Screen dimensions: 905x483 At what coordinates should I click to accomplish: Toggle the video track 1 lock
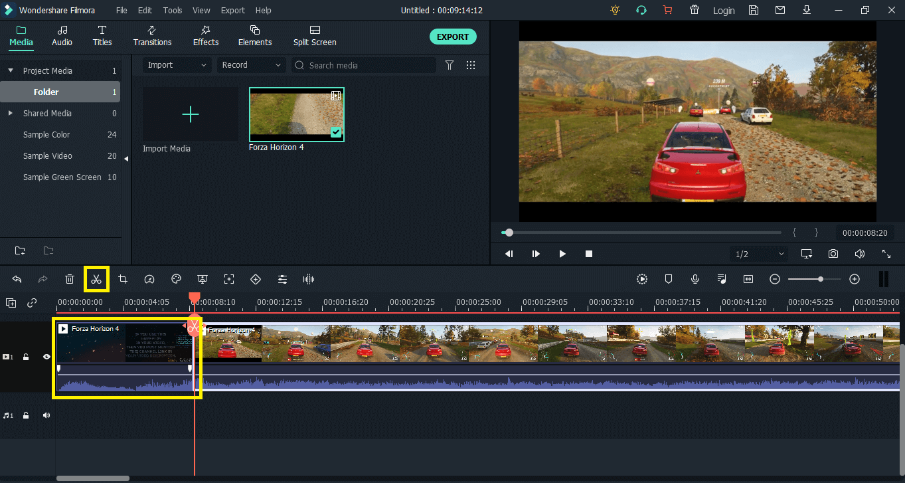pos(26,357)
